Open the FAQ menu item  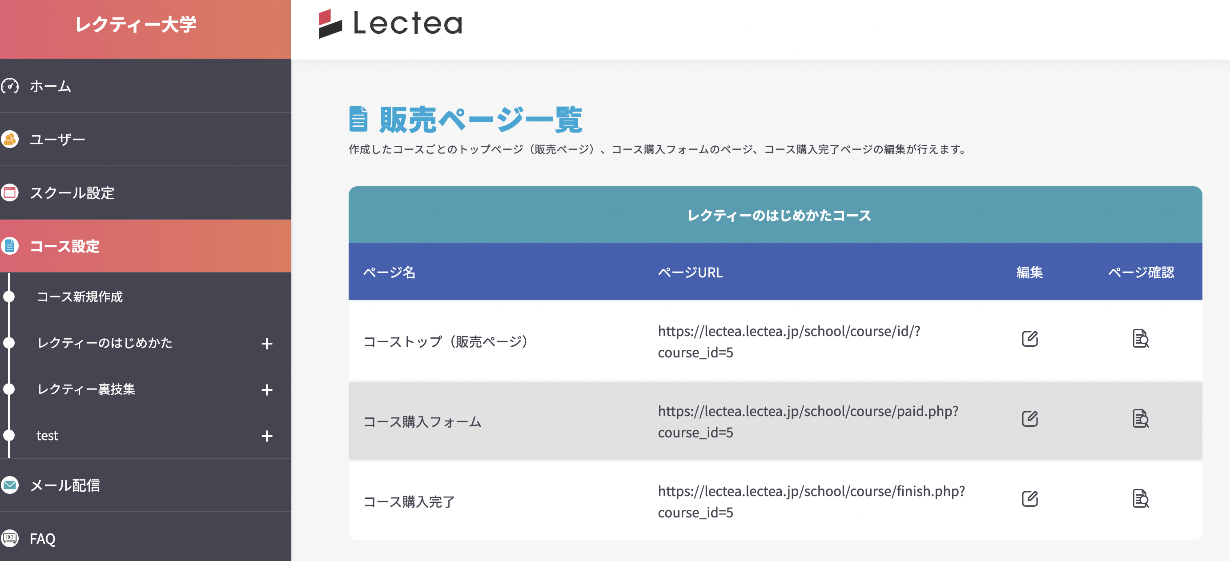click(x=43, y=539)
